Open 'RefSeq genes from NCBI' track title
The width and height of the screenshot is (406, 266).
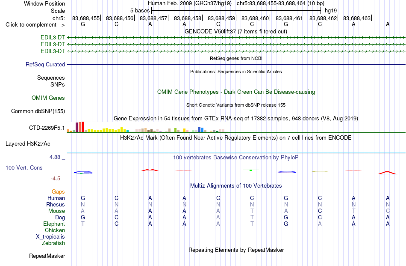tap(236, 58)
